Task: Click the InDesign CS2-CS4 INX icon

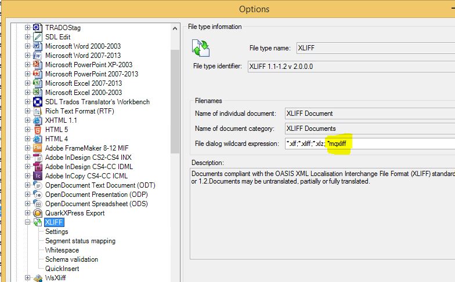Action: click(x=37, y=158)
